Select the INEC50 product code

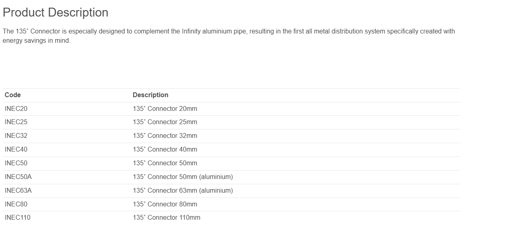16,163
